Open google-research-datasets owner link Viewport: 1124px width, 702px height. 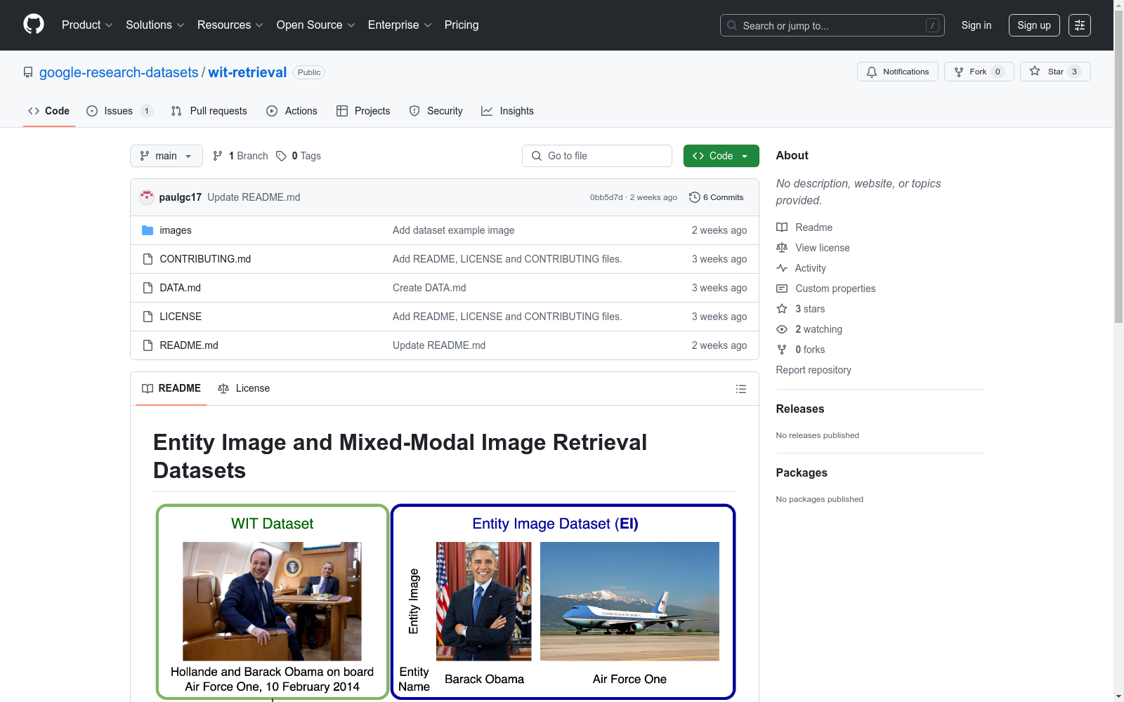pyautogui.click(x=119, y=72)
